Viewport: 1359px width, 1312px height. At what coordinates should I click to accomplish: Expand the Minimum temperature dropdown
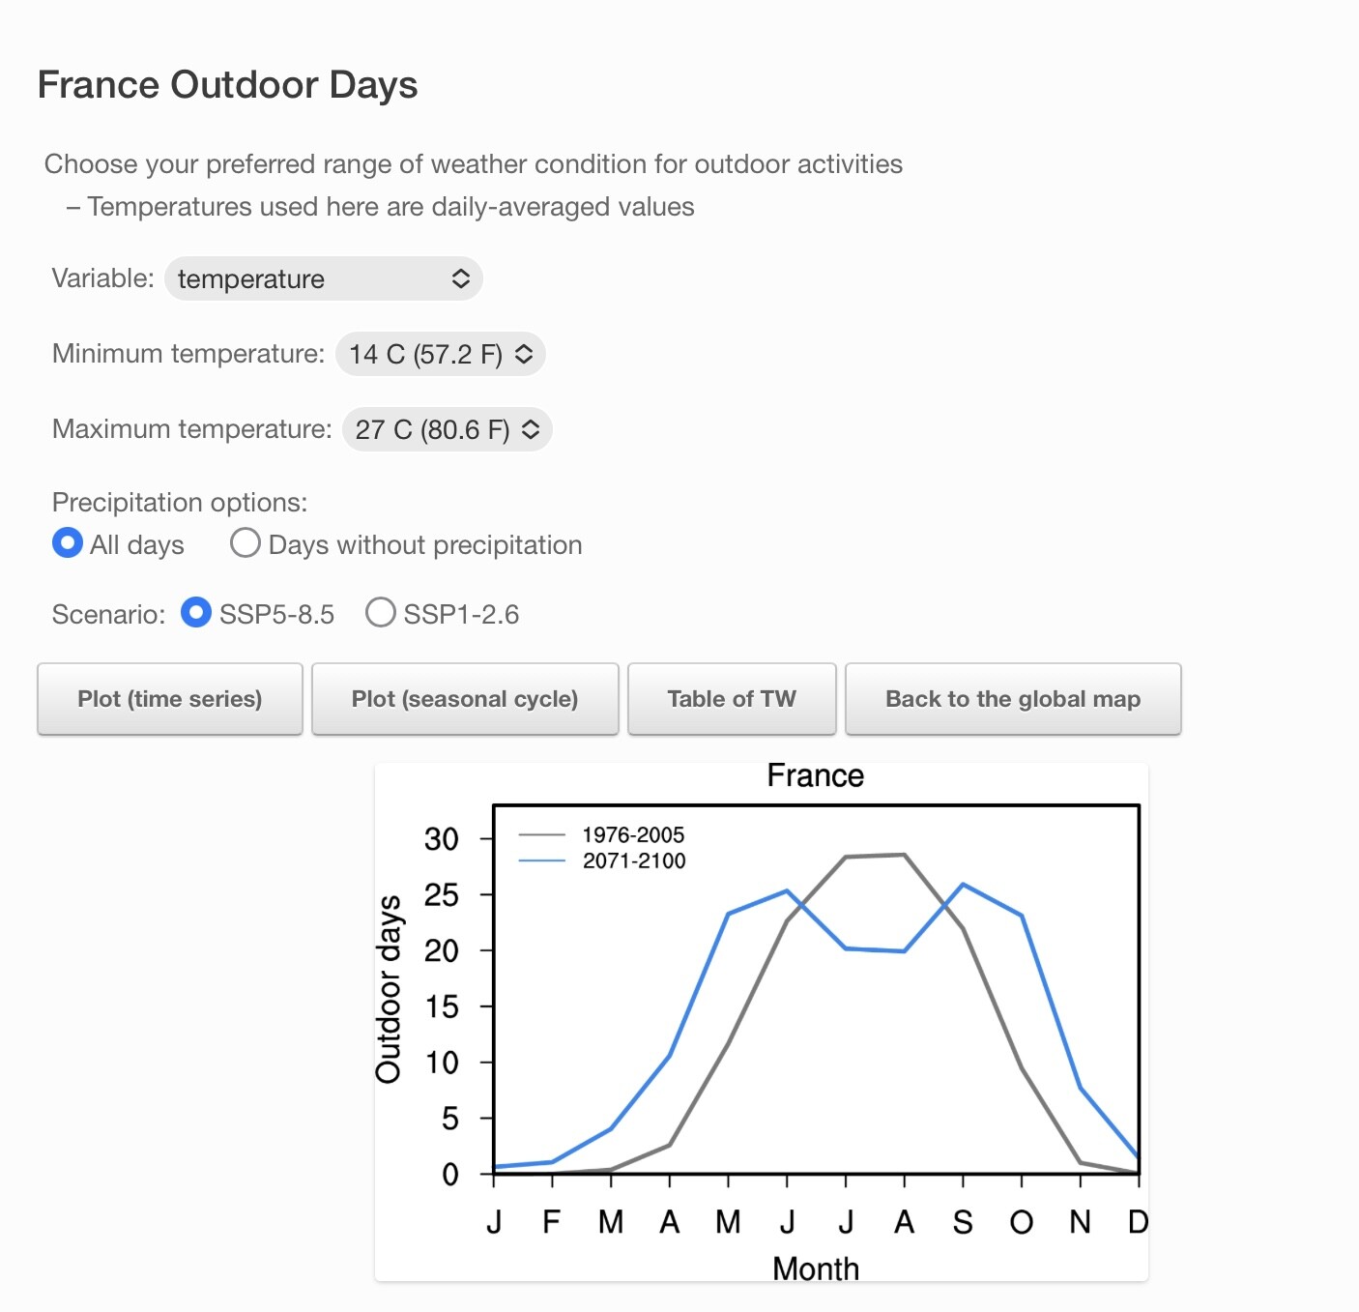point(440,354)
